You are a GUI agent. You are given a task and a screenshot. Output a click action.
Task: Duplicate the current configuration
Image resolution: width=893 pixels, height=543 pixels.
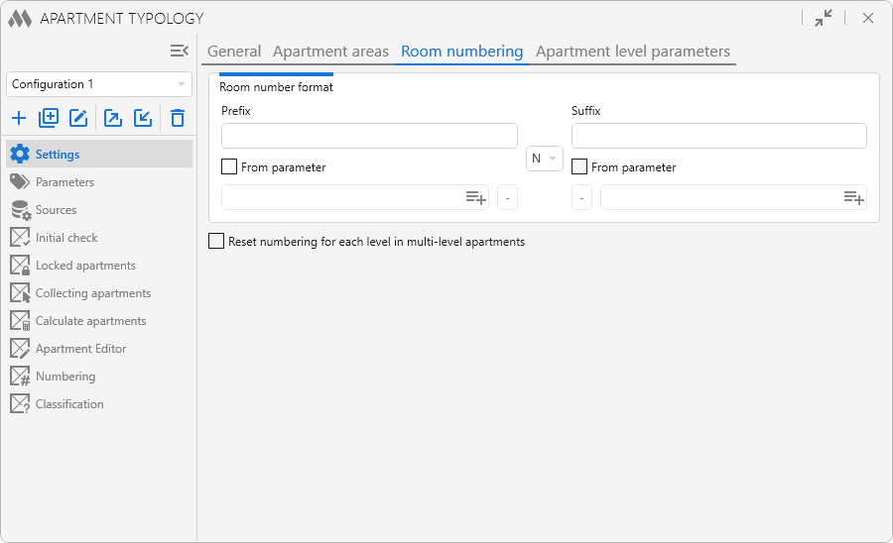coord(49,119)
